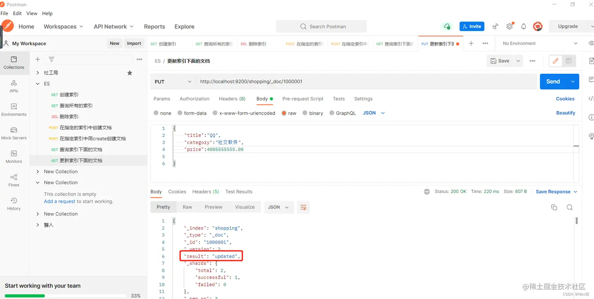Click the comments mode icon

[x=568, y=61]
